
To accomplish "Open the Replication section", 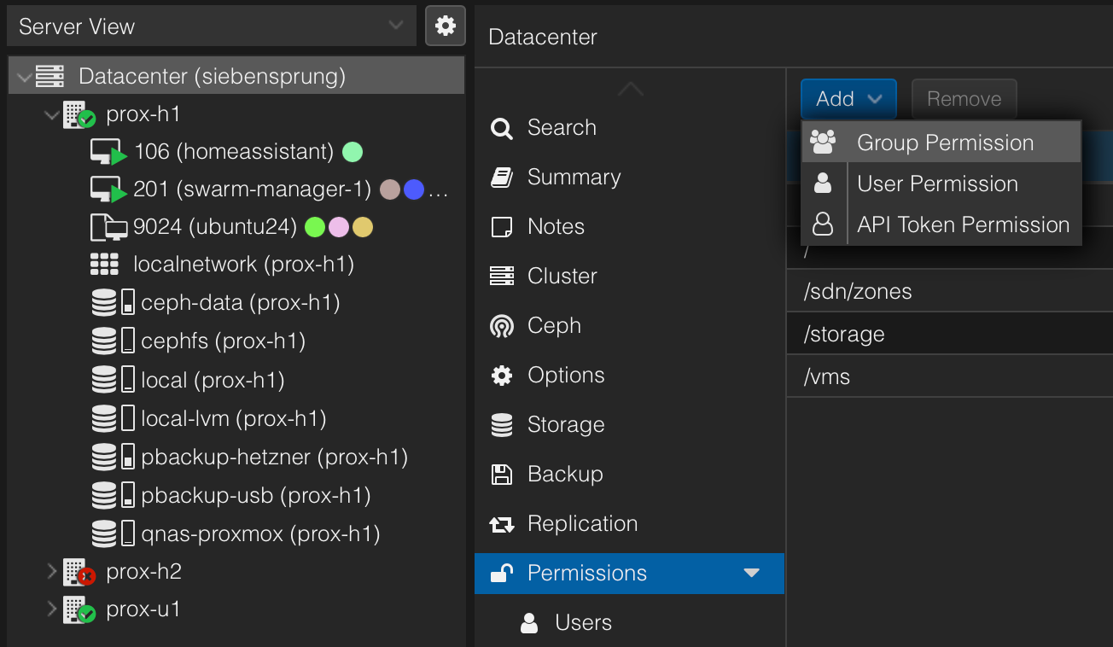I will [x=629, y=524].
